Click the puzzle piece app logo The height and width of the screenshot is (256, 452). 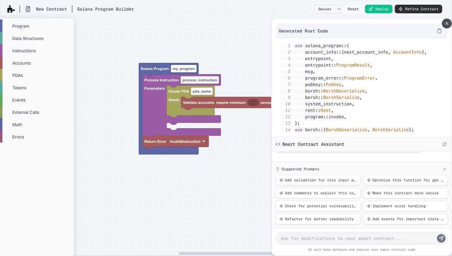pyautogui.click(x=11, y=9)
